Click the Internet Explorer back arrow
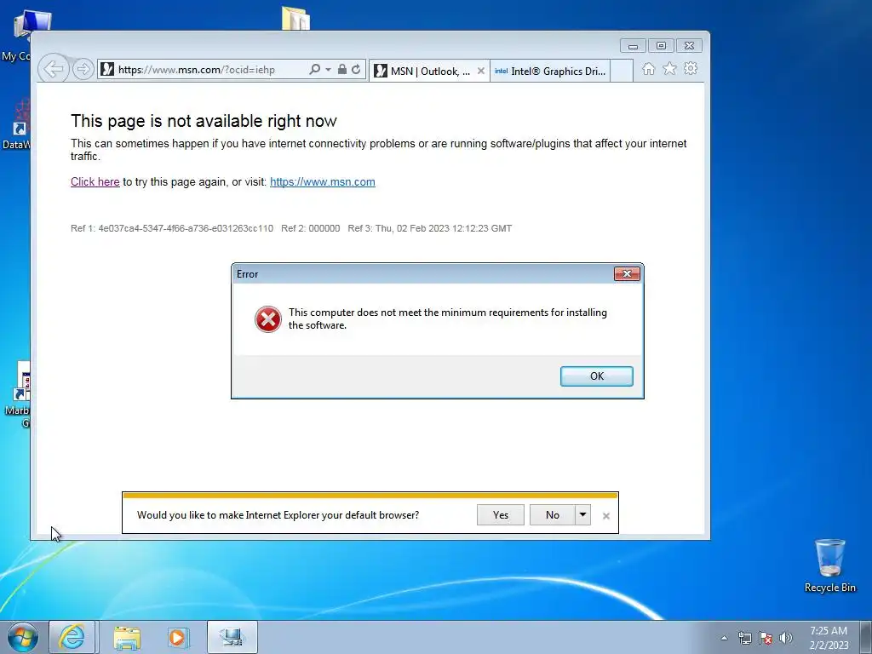 [x=54, y=69]
